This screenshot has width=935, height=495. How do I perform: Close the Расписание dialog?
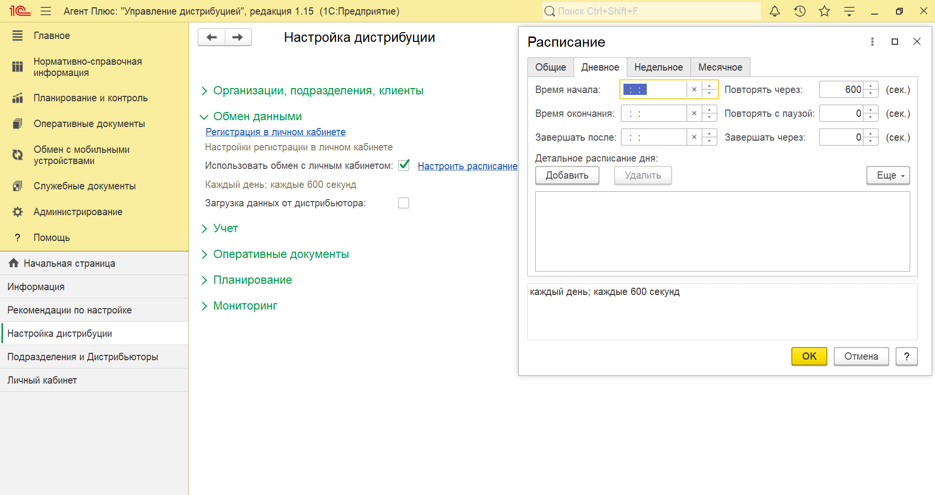point(917,41)
